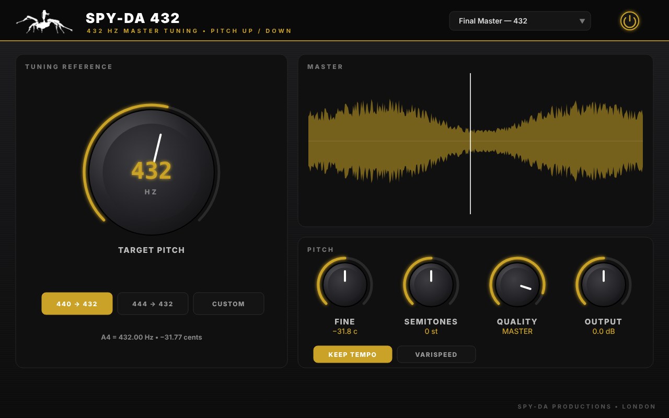669x418 pixels.
Task: Choose the Custom tuning option
Action: [228, 304]
